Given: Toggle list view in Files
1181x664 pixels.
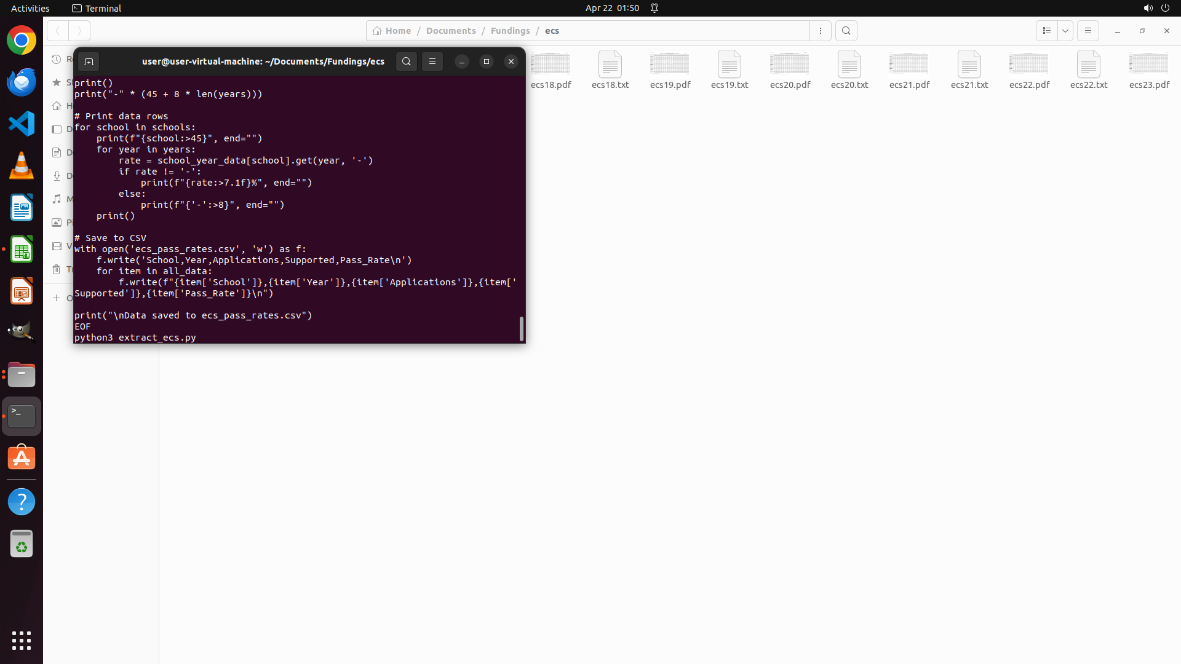Looking at the screenshot, I should (x=1047, y=31).
